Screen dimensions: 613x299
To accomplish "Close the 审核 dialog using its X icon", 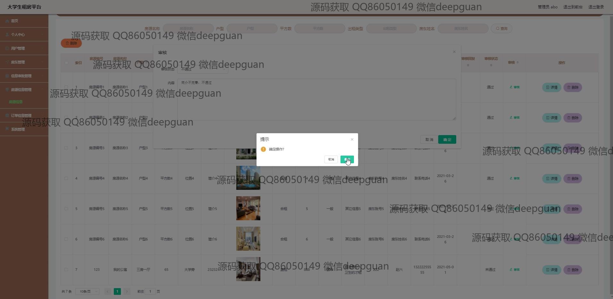I will (454, 52).
